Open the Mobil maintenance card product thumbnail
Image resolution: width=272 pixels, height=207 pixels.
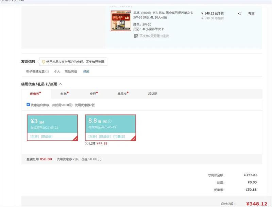click(121, 21)
